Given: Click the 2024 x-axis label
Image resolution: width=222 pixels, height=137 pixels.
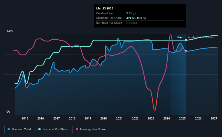Looking at the screenshot, I should [167, 118].
